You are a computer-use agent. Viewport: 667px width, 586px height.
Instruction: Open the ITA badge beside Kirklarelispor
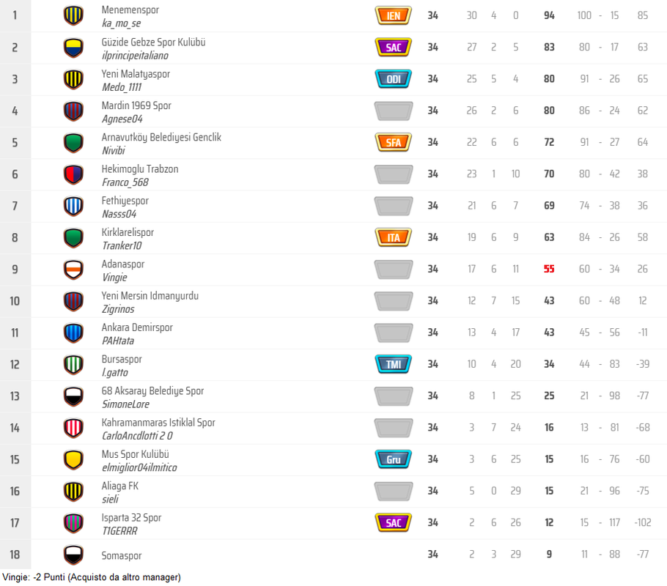click(394, 237)
